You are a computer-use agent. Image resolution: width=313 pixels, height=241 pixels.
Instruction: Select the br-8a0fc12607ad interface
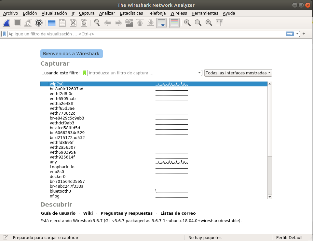coord(154,89)
